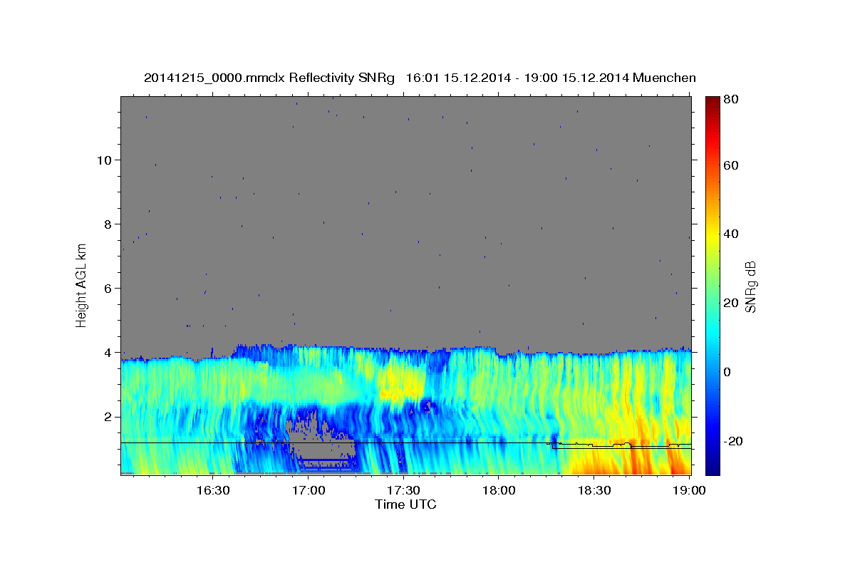Click the dark blue bottom of the colorbar

712,467
